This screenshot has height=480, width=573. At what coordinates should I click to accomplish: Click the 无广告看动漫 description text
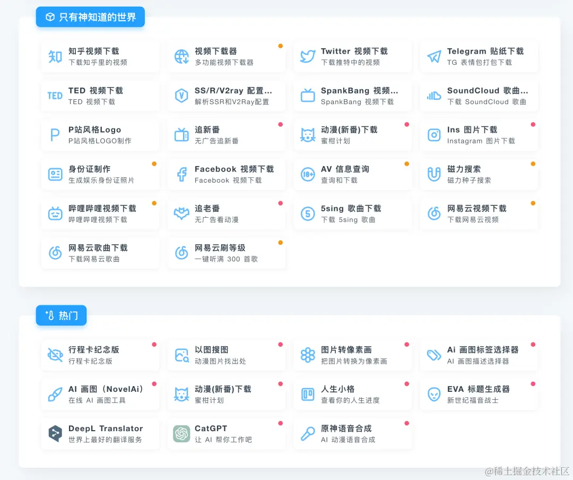(216, 219)
